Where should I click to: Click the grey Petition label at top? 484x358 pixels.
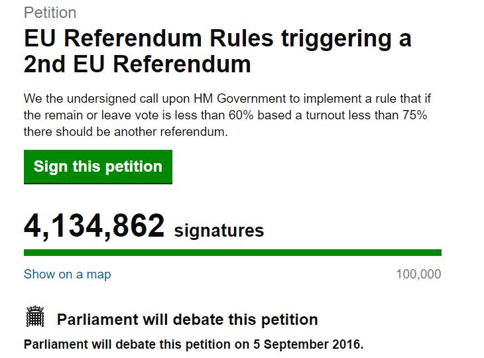point(50,13)
